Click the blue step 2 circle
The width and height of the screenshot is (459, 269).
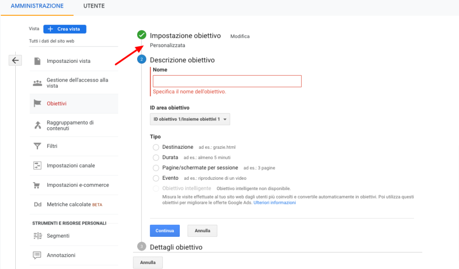coord(142,60)
